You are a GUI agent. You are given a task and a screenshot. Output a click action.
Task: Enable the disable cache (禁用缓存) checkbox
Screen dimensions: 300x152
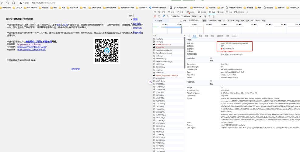(x=182, y=16)
